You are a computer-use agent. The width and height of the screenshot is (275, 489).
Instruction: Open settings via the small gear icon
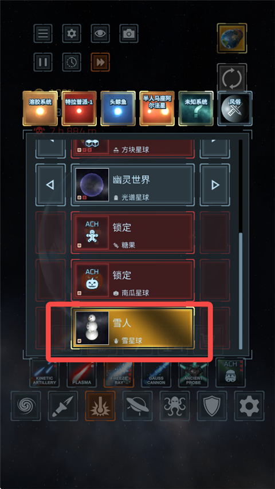(72, 33)
